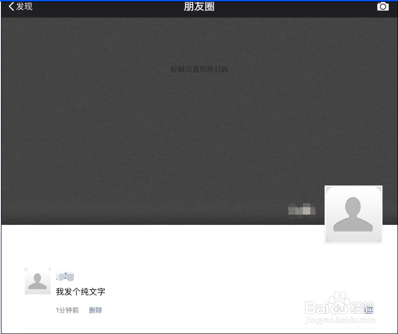Screen dimensions: 398x334
Task: Select the 朋友圈 title tab
Action: 199,6
